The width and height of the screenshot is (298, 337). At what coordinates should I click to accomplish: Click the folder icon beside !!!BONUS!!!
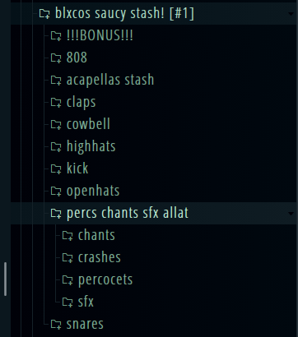click(x=56, y=35)
